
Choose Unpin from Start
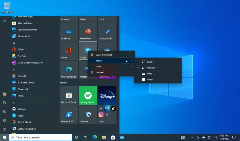click(x=104, y=55)
